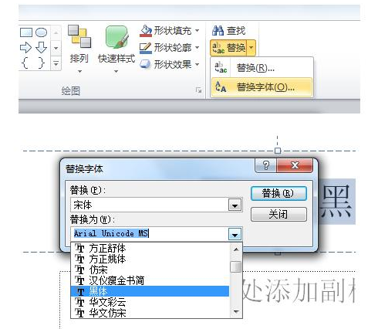Viewport: 378px width, 329px height.
Task: Choose 替换(R)... from the menu
Action: pyautogui.click(x=262, y=68)
